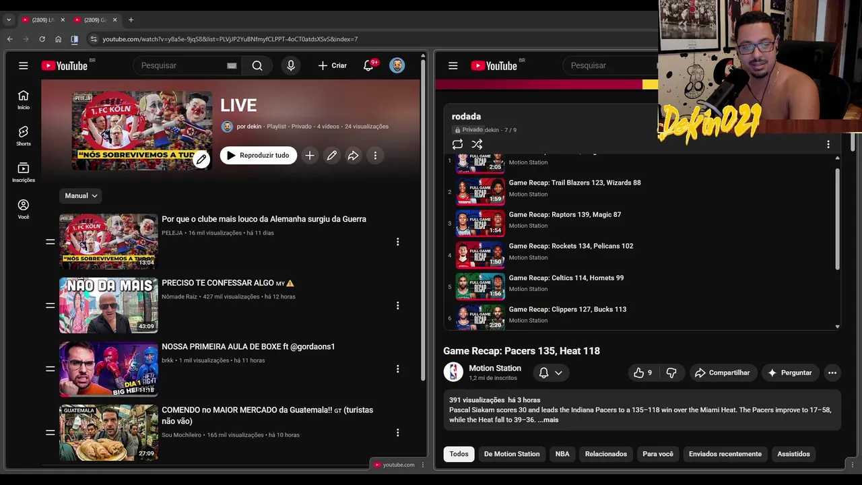
Task: Grab reorder handle of Köln video
Action: point(50,241)
